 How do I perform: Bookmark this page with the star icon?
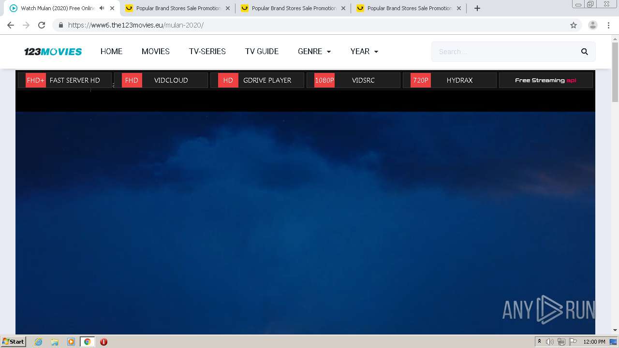574,25
